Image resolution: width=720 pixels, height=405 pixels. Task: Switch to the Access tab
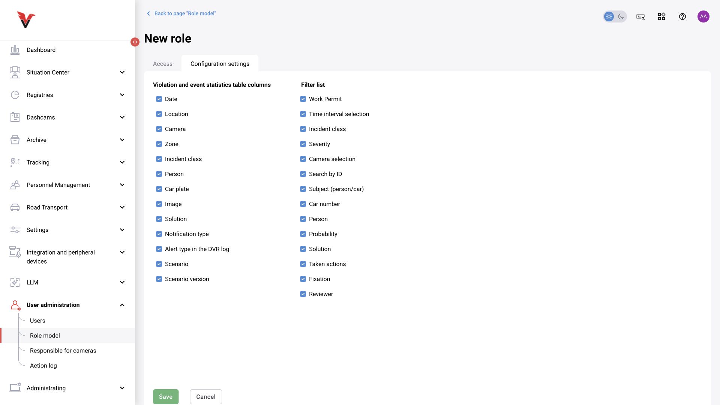point(163,64)
